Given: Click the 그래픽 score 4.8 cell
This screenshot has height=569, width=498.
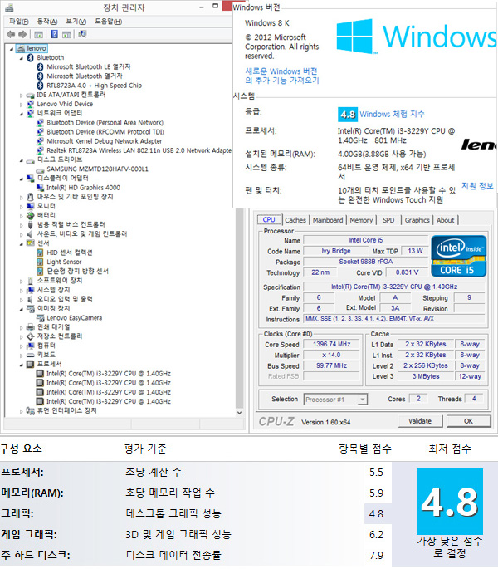Looking at the screenshot, I should (x=377, y=514).
